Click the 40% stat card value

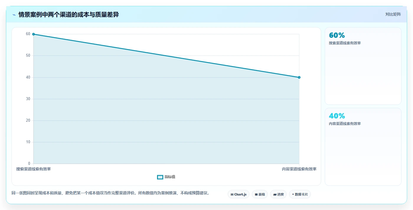point(337,116)
